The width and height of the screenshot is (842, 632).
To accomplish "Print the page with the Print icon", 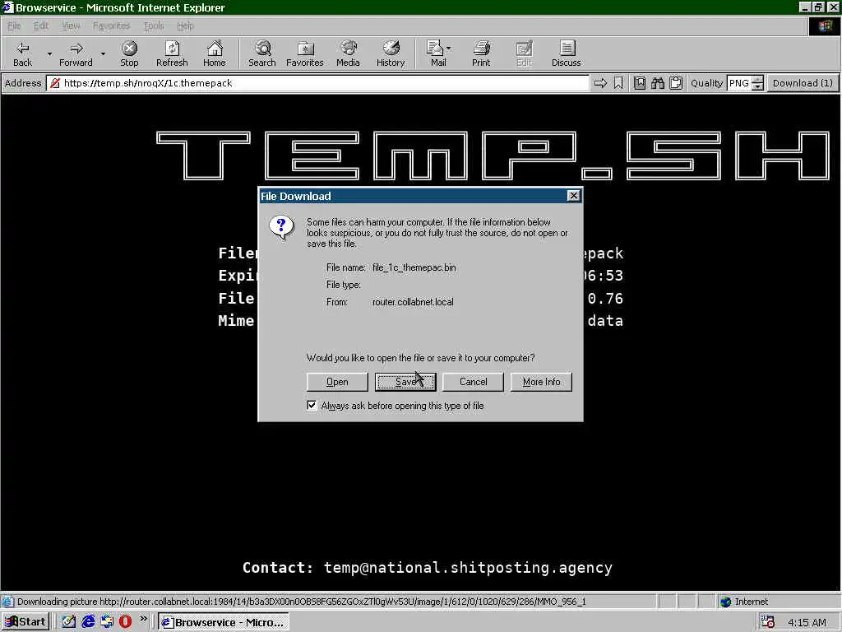I will [481, 49].
